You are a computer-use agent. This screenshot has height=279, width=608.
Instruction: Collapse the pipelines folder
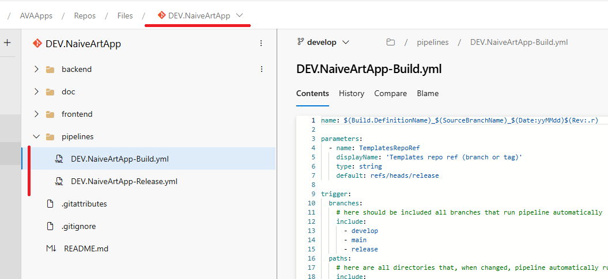(36, 136)
